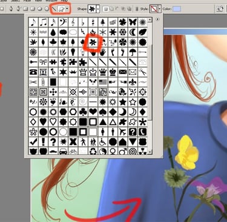Pick the recycle symbol shape
The height and width of the screenshot is (222, 227).
[93, 151]
